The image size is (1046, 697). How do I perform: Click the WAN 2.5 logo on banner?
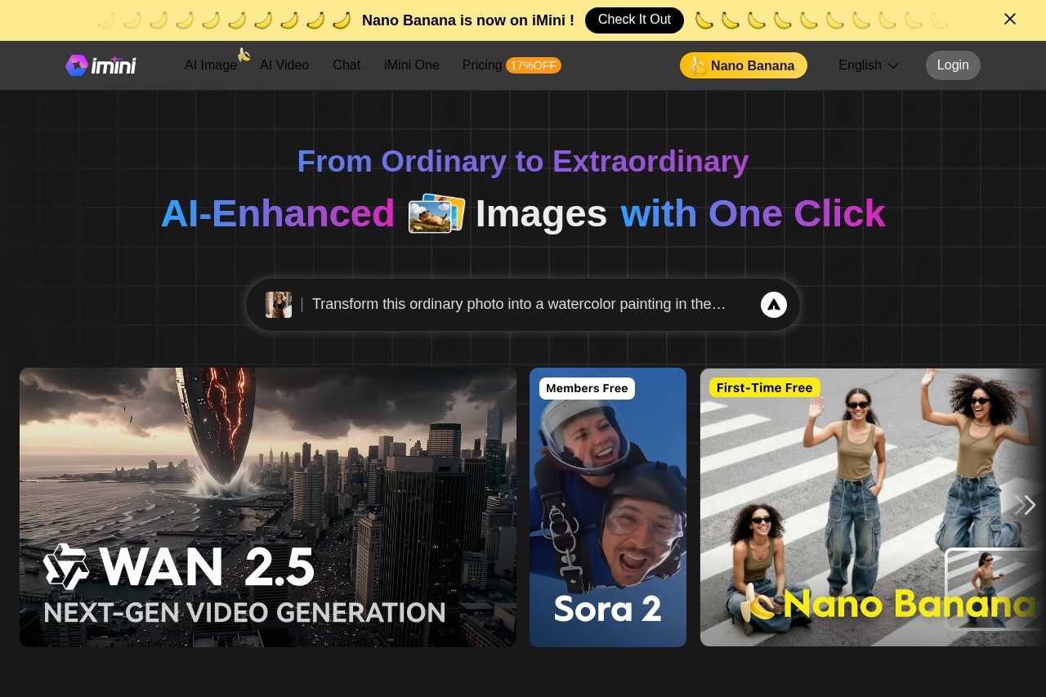pos(66,566)
